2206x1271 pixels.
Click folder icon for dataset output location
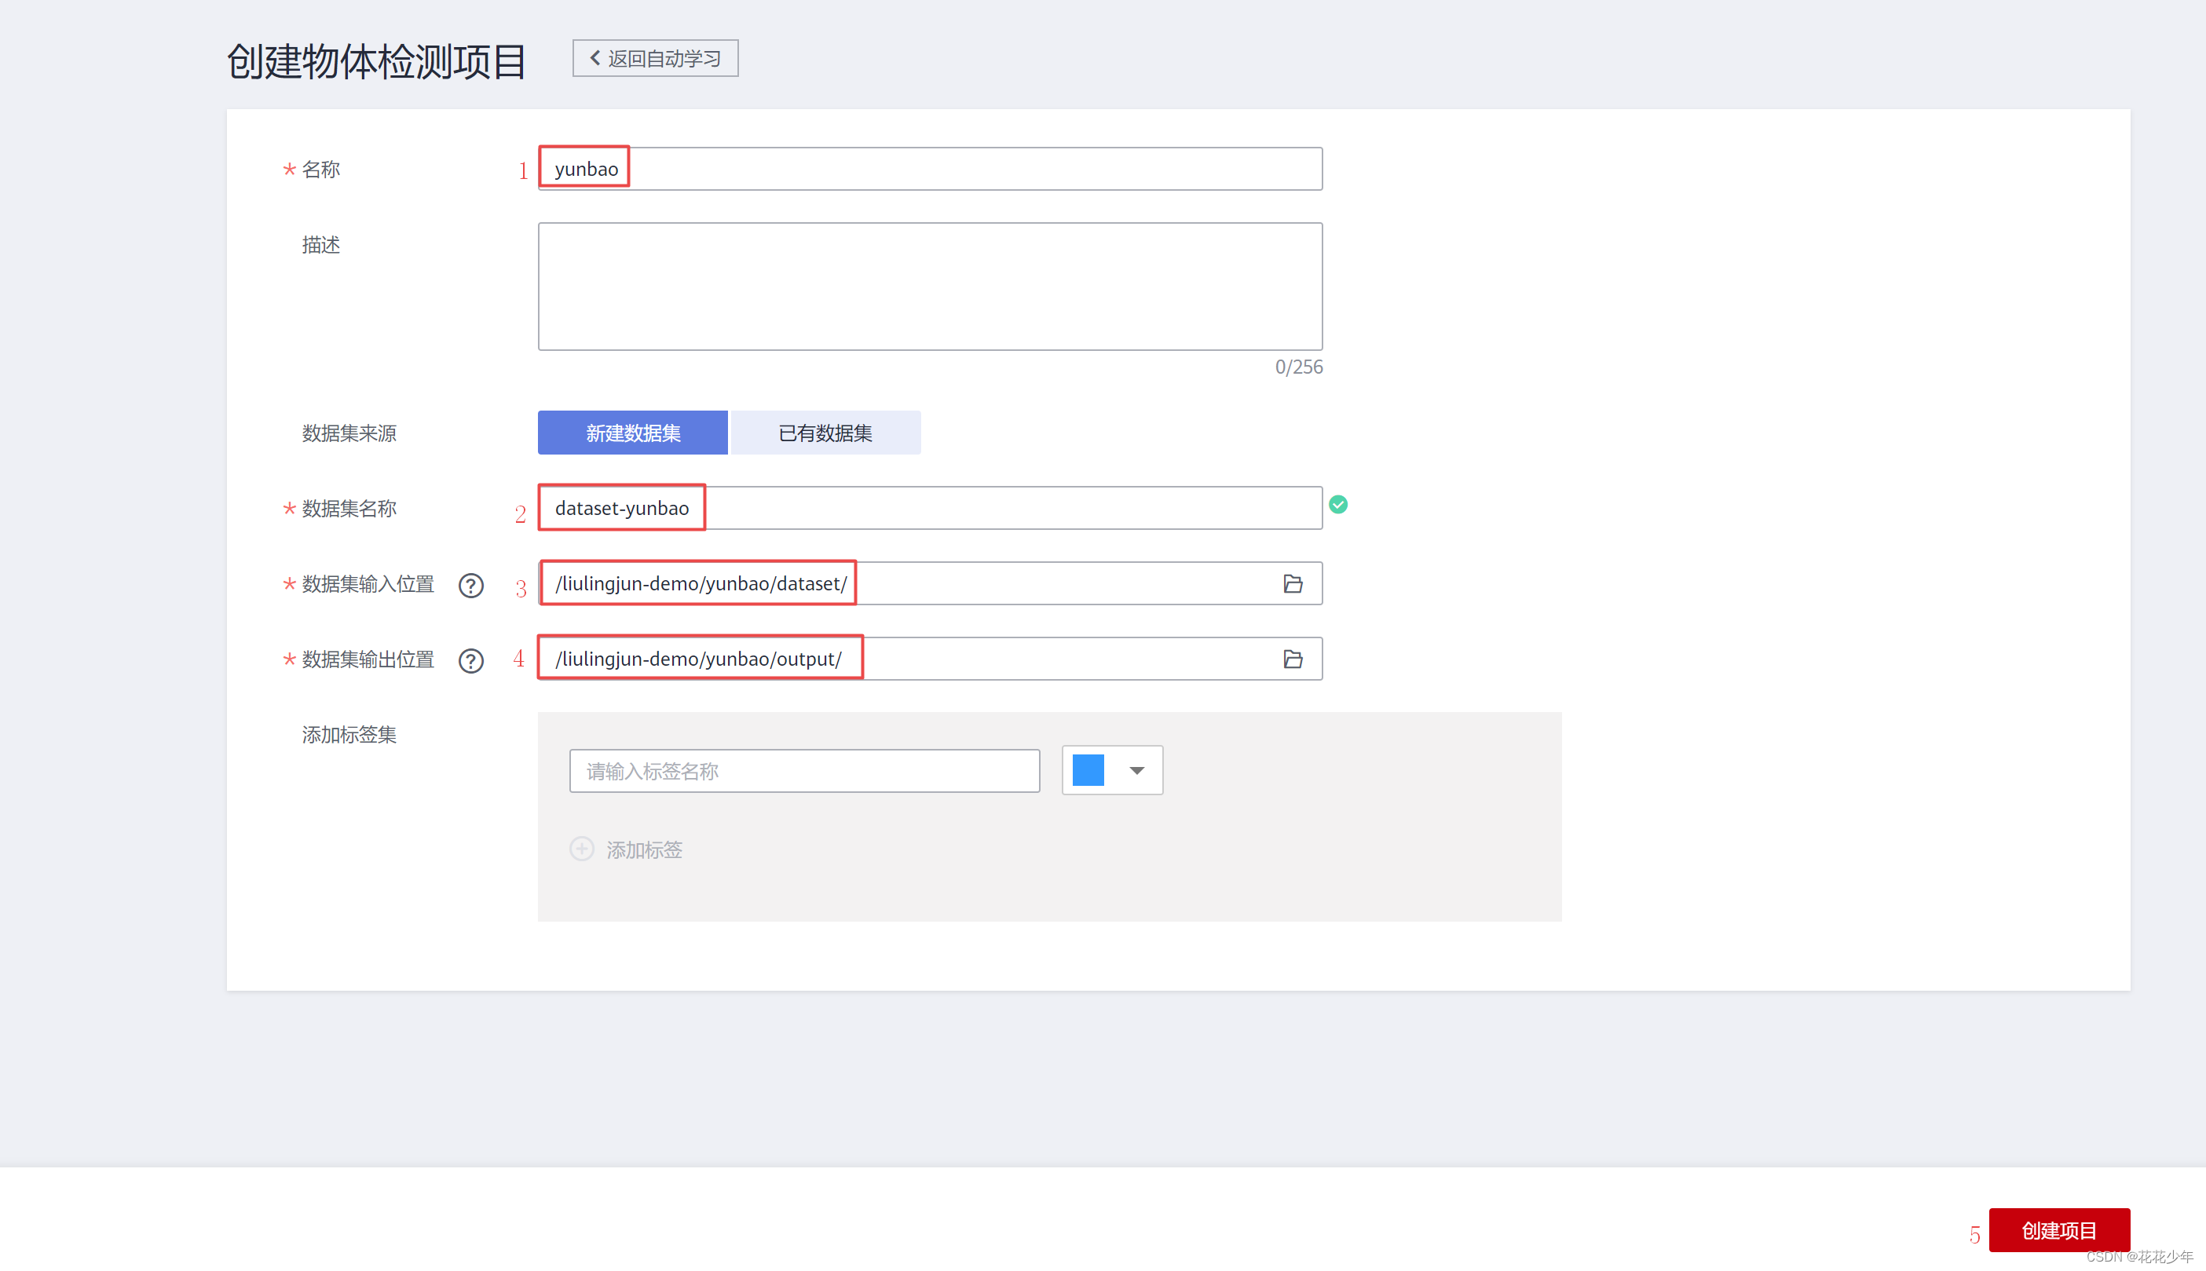click(1293, 659)
